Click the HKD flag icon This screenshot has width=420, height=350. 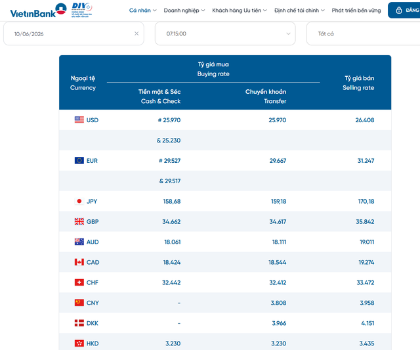(x=79, y=343)
